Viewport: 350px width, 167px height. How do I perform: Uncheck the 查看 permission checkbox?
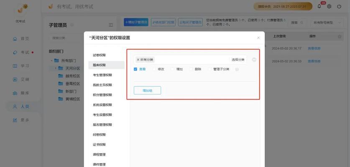(135, 69)
